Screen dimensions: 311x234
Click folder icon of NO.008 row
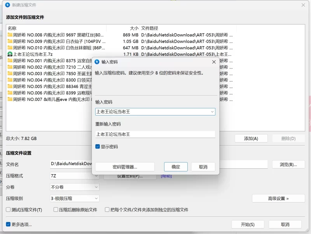click(x=10, y=35)
